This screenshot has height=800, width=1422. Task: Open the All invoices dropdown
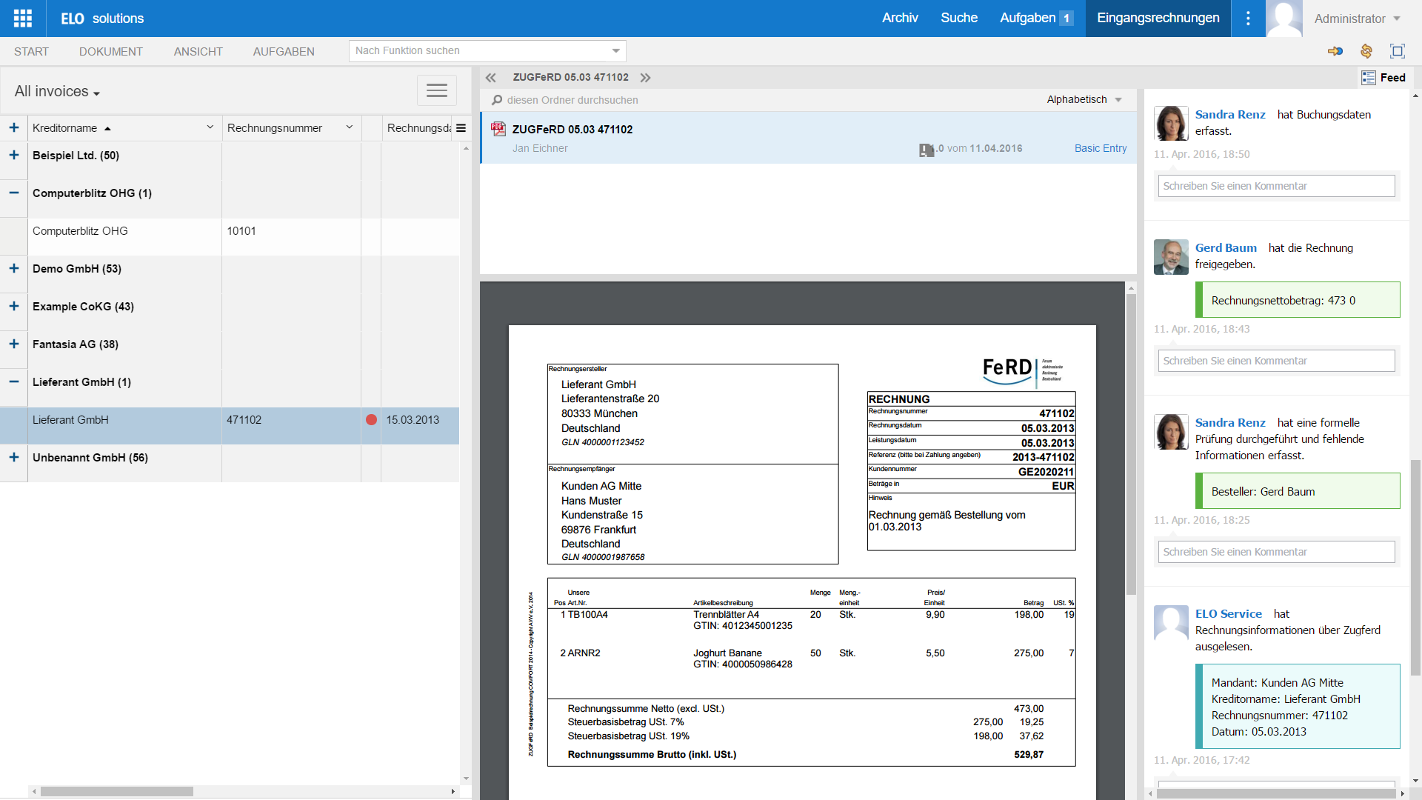click(57, 91)
